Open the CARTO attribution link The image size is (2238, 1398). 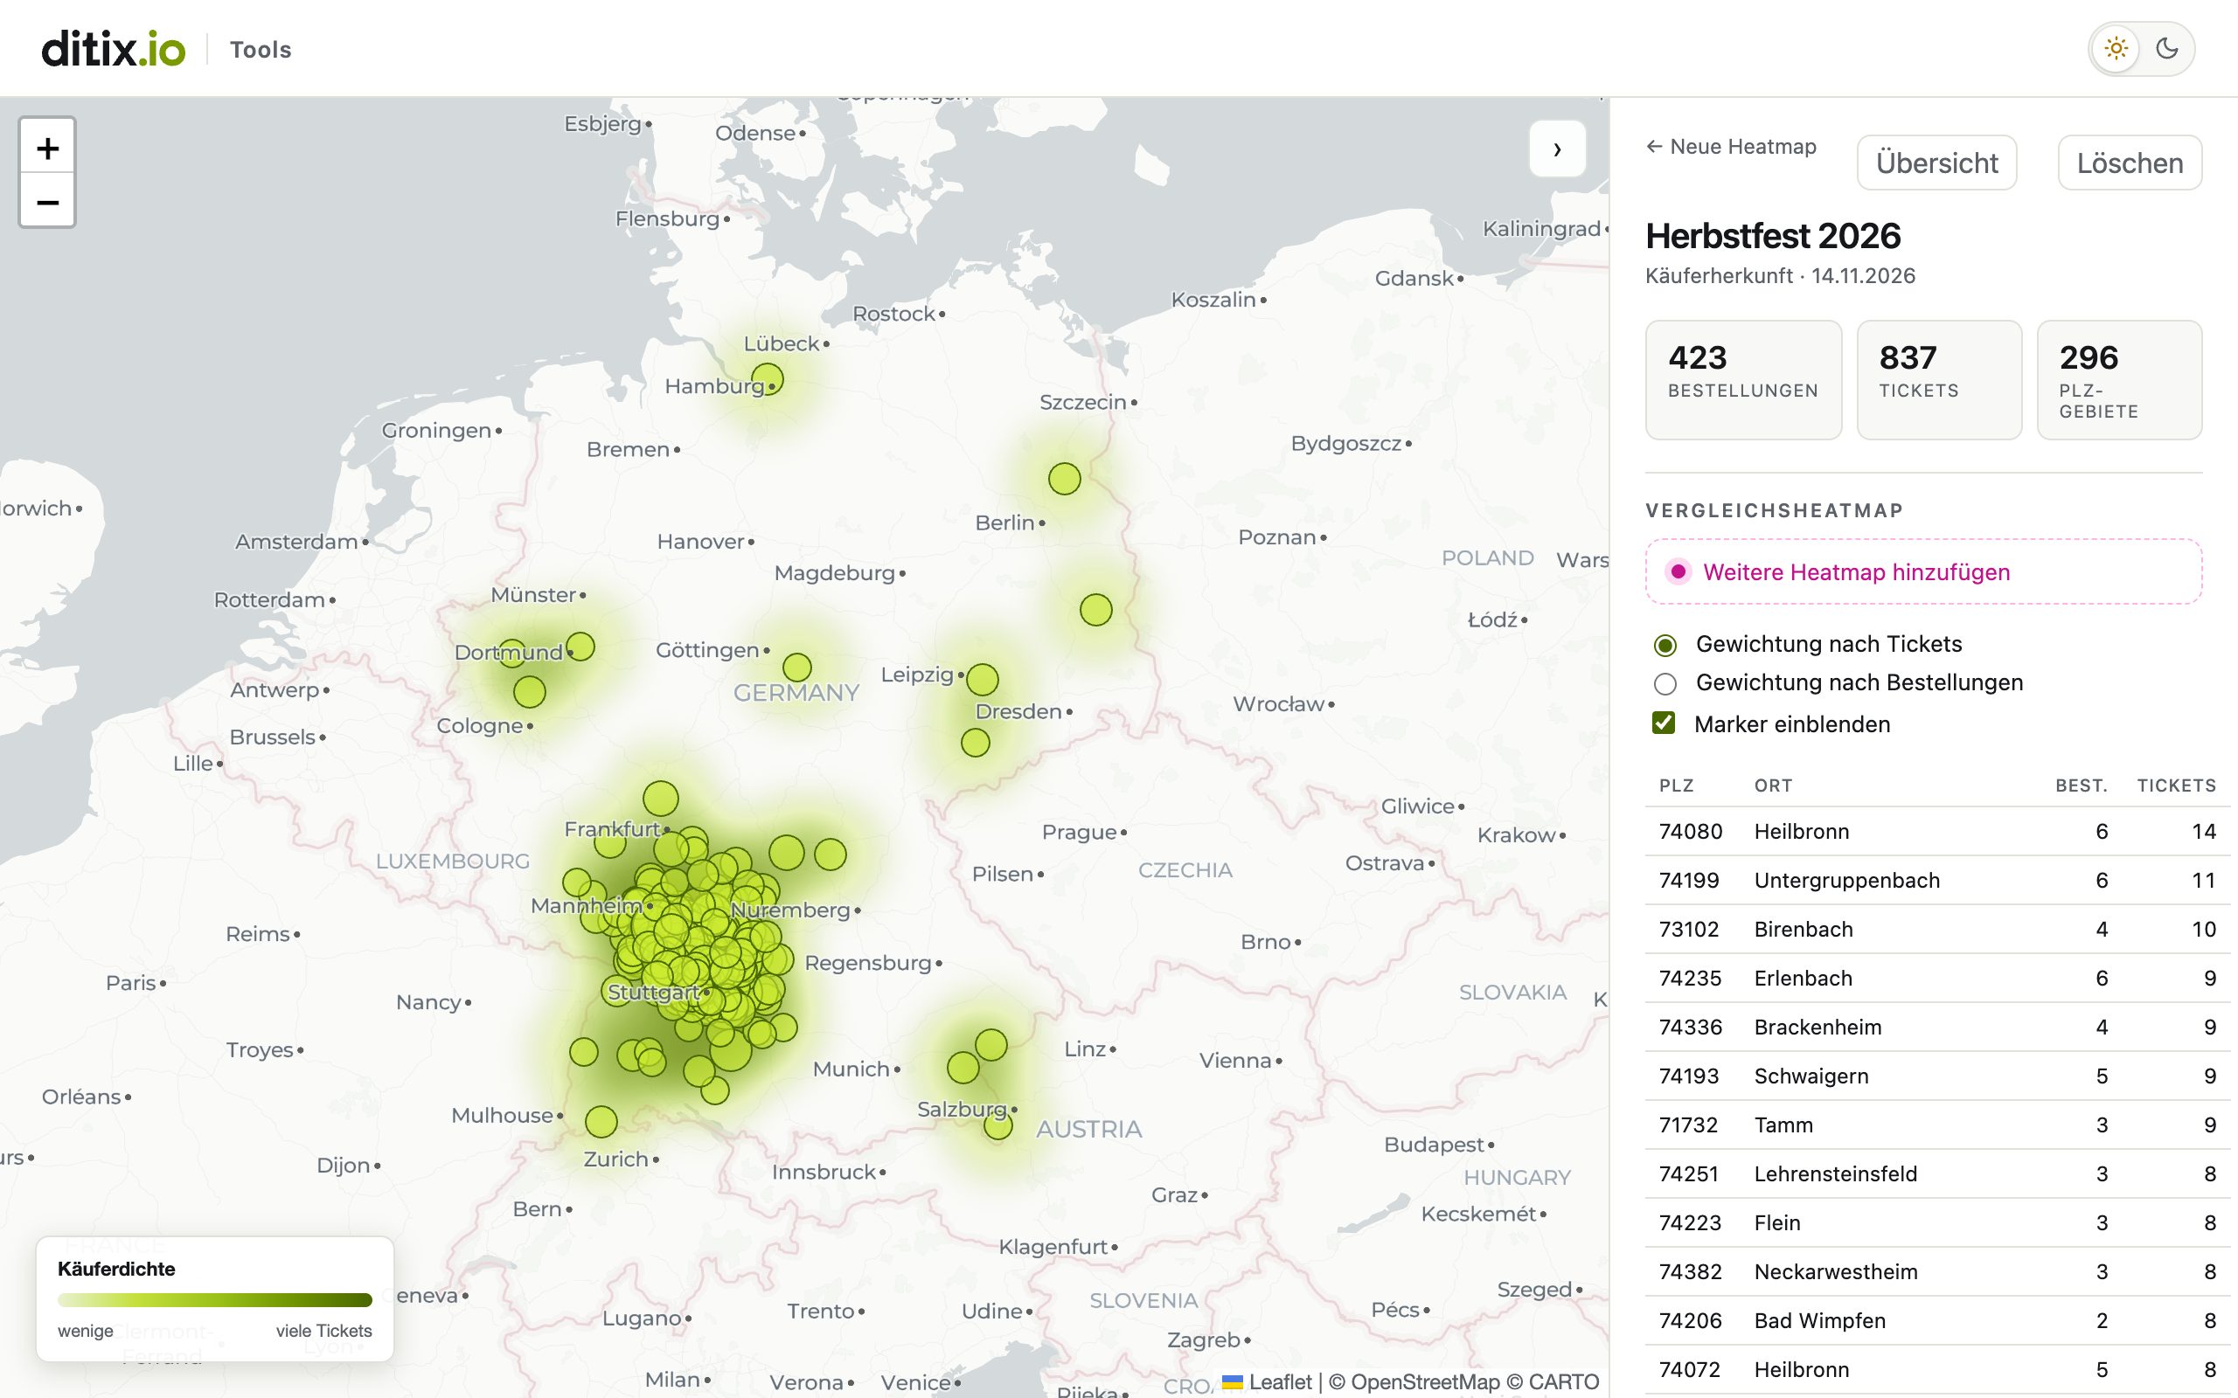[1564, 1381]
